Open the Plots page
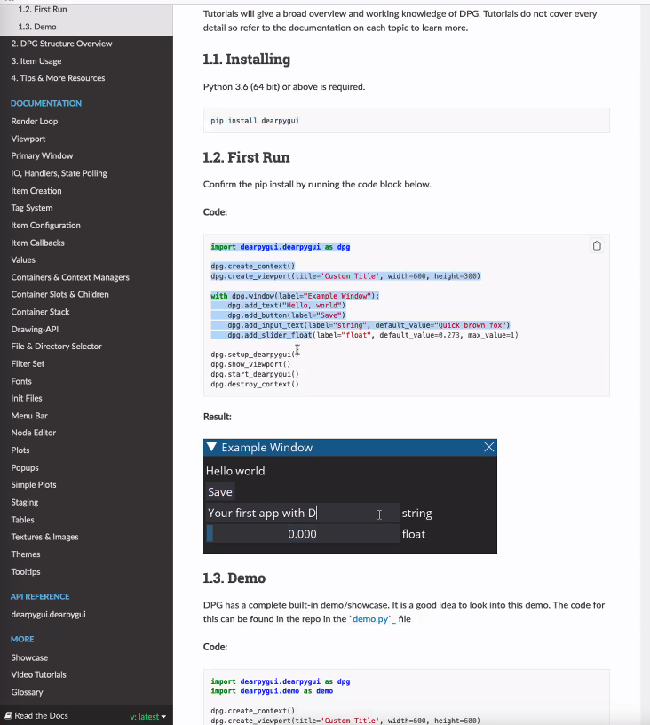650x725 pixels. point(20,450)
